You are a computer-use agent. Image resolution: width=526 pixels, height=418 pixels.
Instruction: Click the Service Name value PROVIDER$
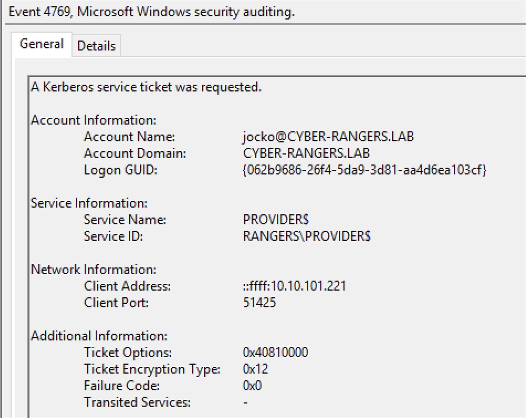[276, 220]
